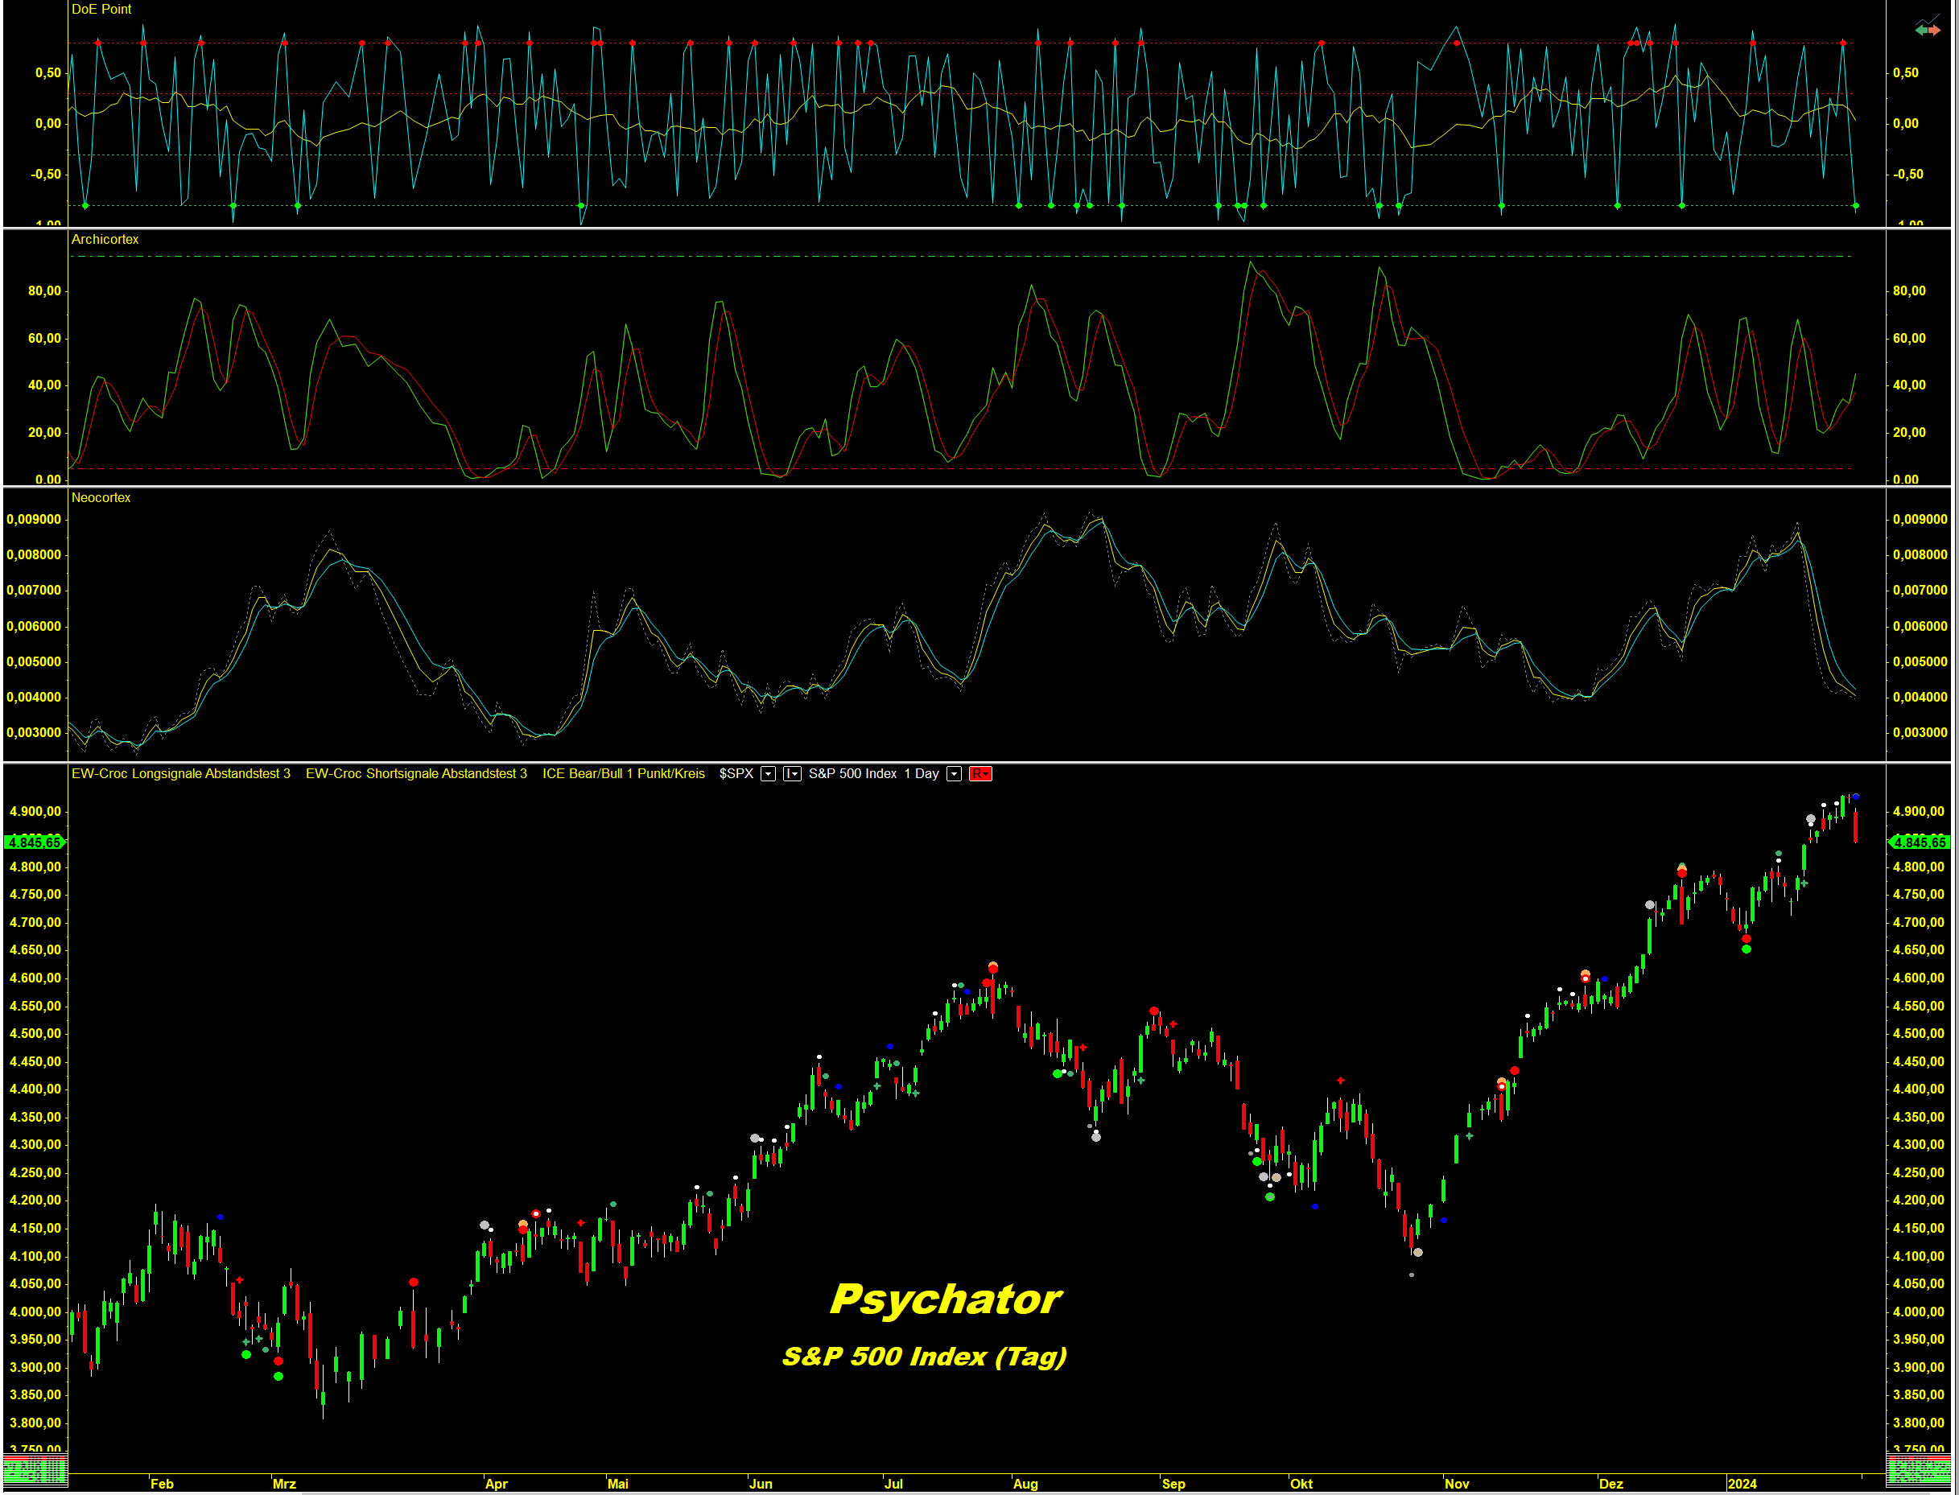This screenshot has width=1959, height=1495.
Task: Click the DoE Point indicator title
Action: coord(101,9)
